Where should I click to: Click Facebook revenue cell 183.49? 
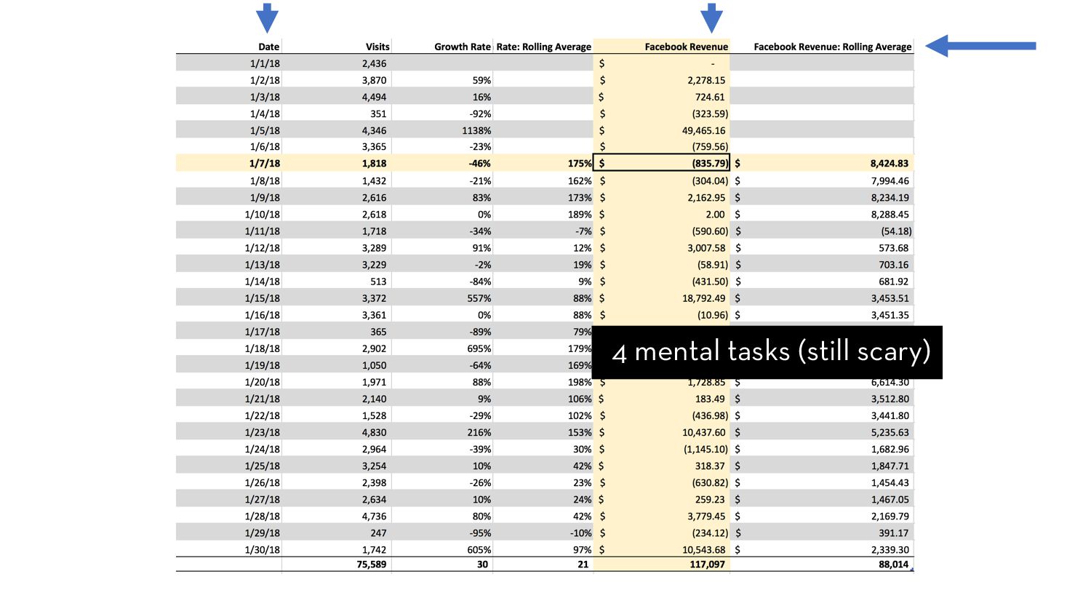710,399
